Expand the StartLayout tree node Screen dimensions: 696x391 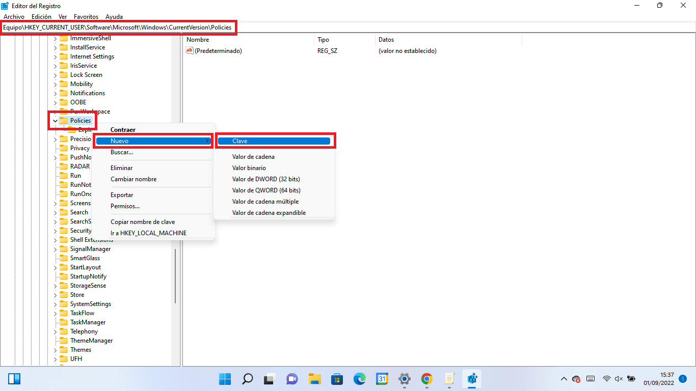(55, 267)
